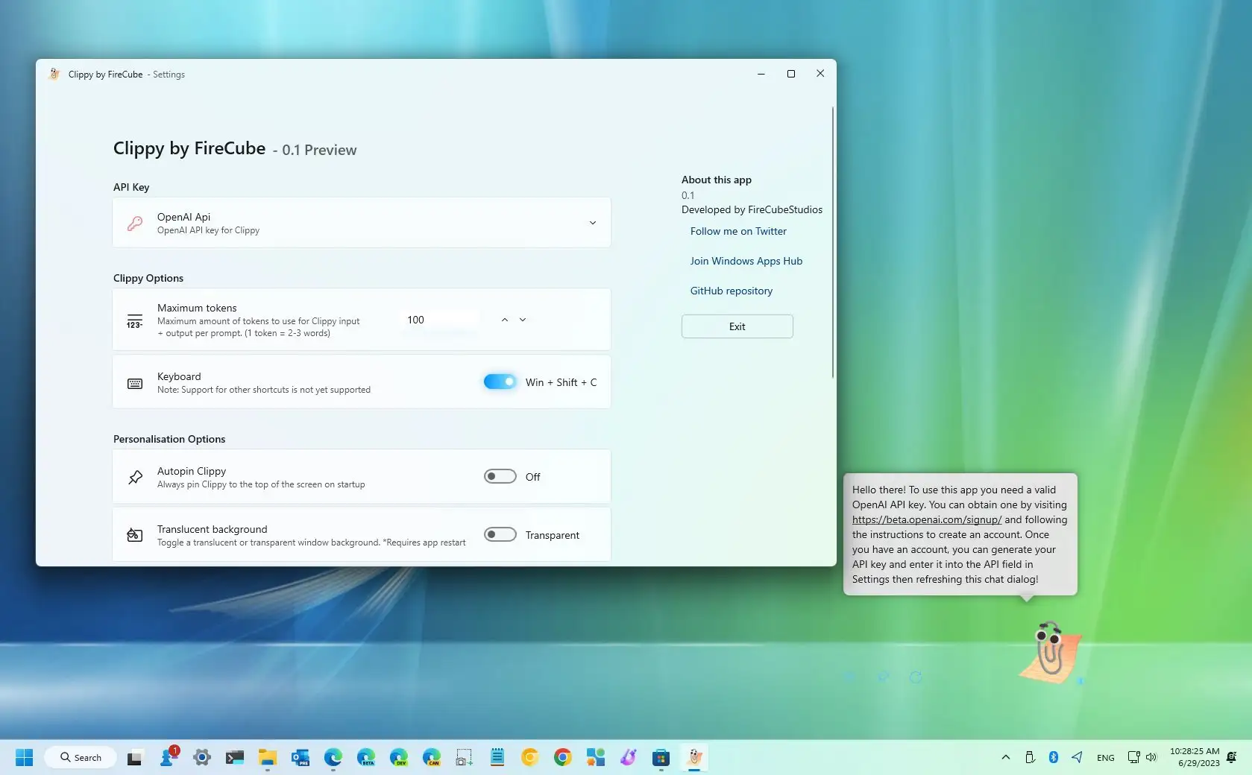Open Edge Canary from the taskbar
The width and height of the screenshot is (1252, 775).
click(432, 757)
